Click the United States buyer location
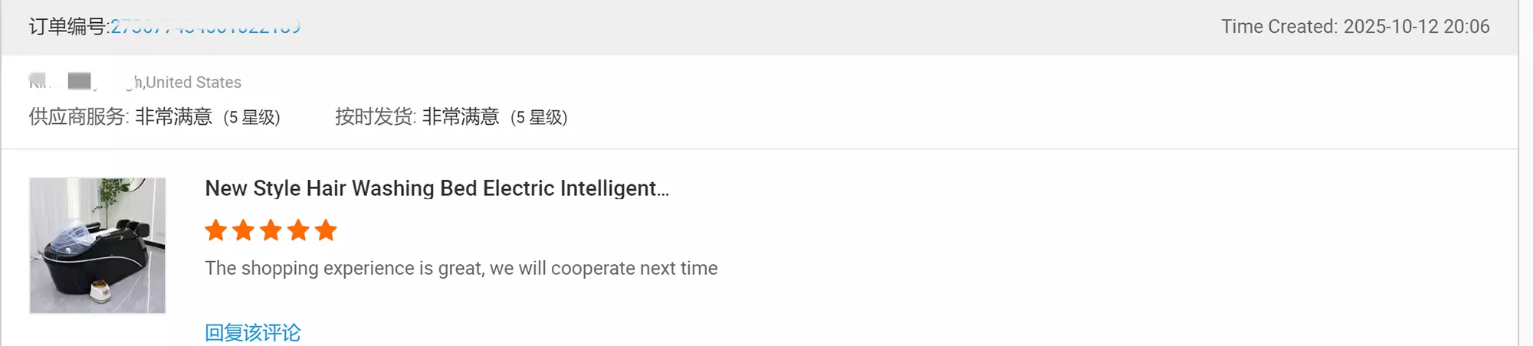Image resolution: width=1533 pixels, height=346 pixels. click(193, 82)
